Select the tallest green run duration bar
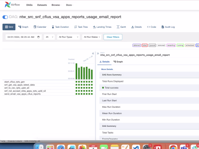Screen dimensions: 199x149 pyautogui.click(x=76, y=71)
